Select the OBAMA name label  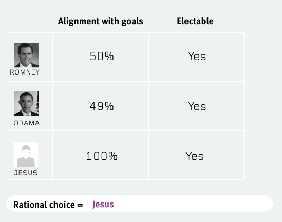(27, 123)
